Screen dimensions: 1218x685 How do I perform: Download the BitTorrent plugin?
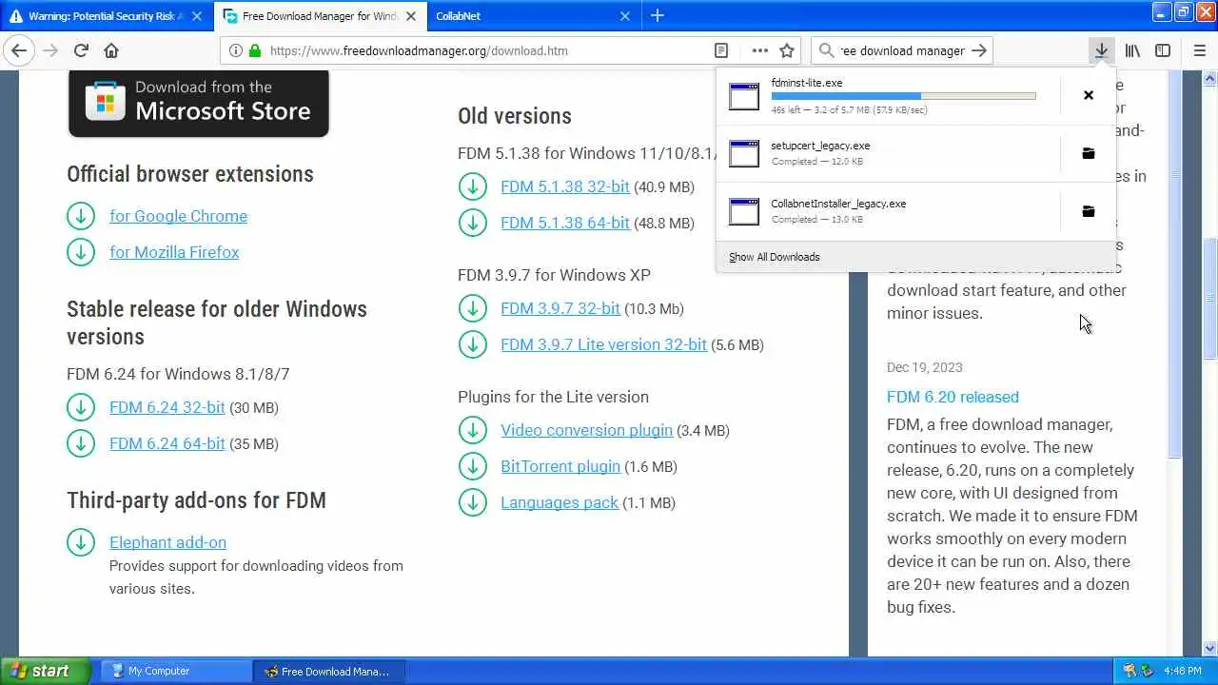[560, 466]
